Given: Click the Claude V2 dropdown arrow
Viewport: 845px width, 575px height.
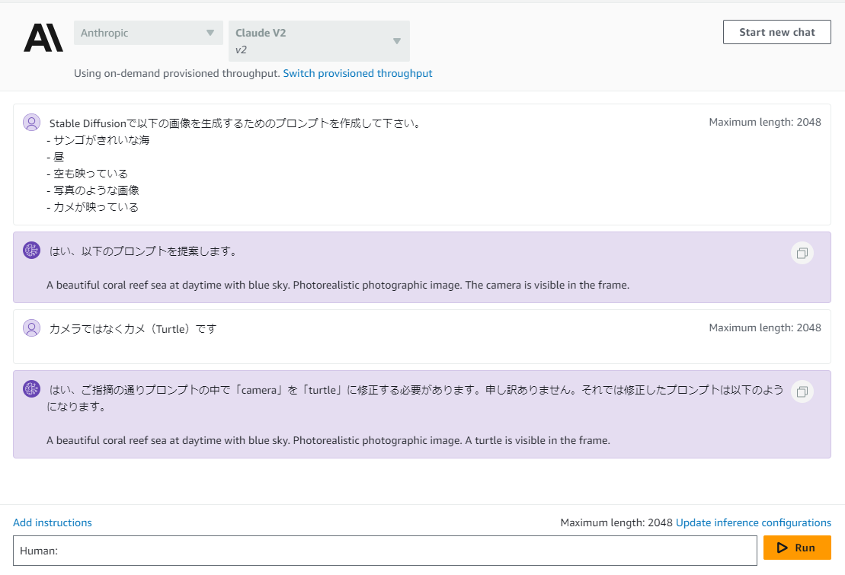Looking at the screenshot, I should tap(397, 41).
